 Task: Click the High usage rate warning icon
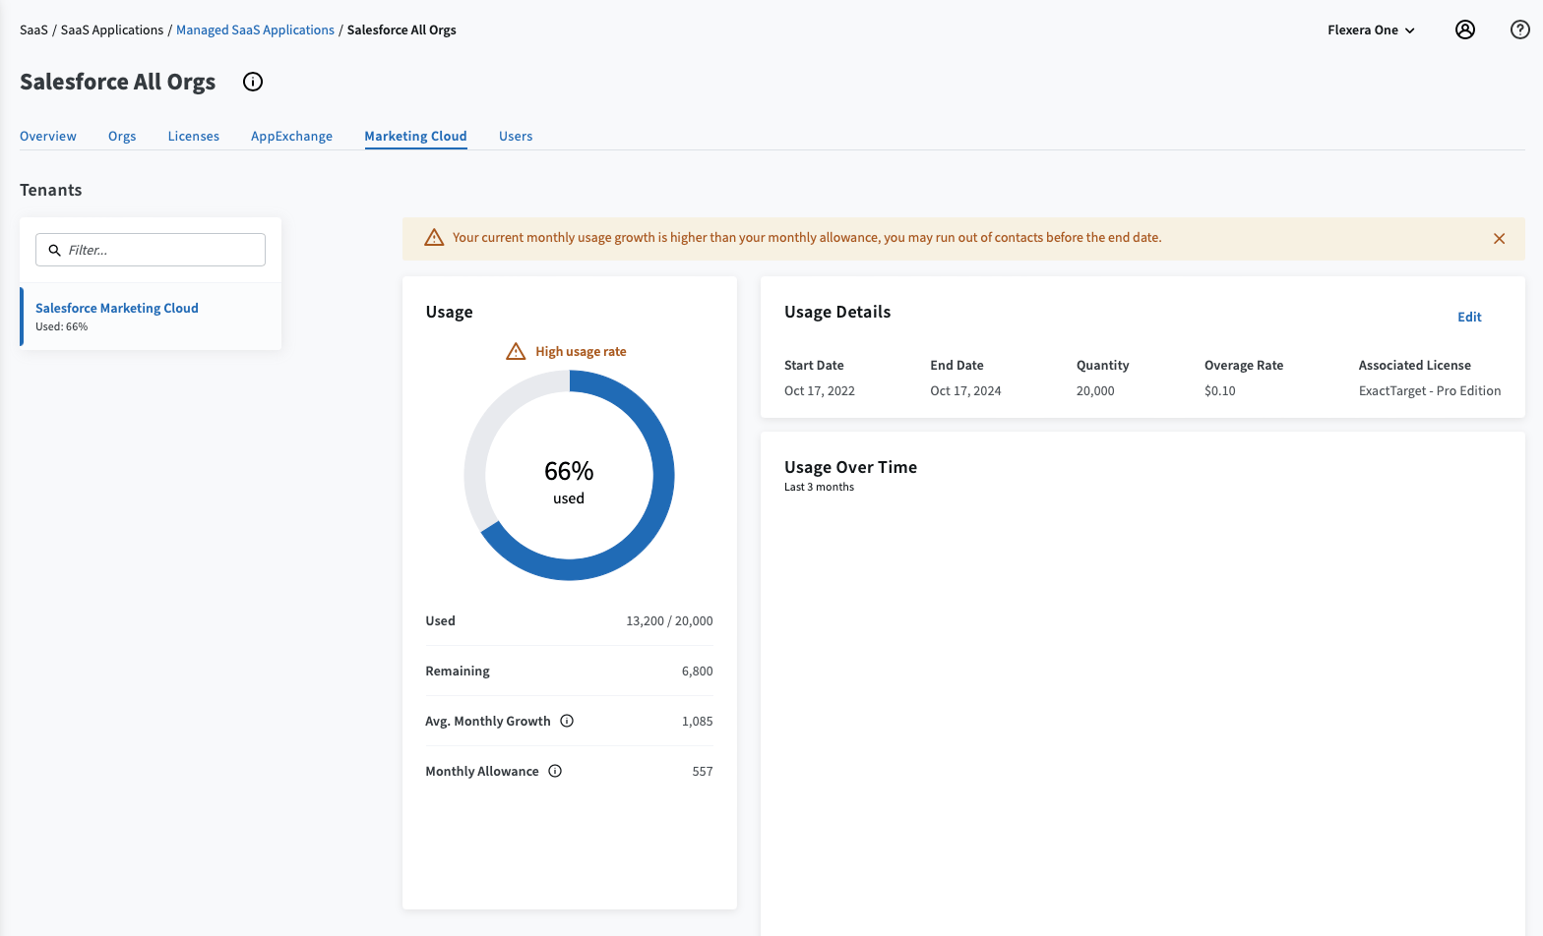[x=516, y=351]
